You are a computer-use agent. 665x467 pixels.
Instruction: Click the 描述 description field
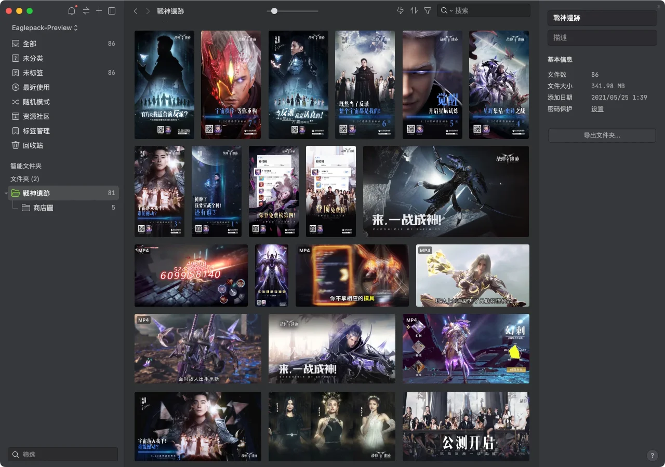[602, 37]
